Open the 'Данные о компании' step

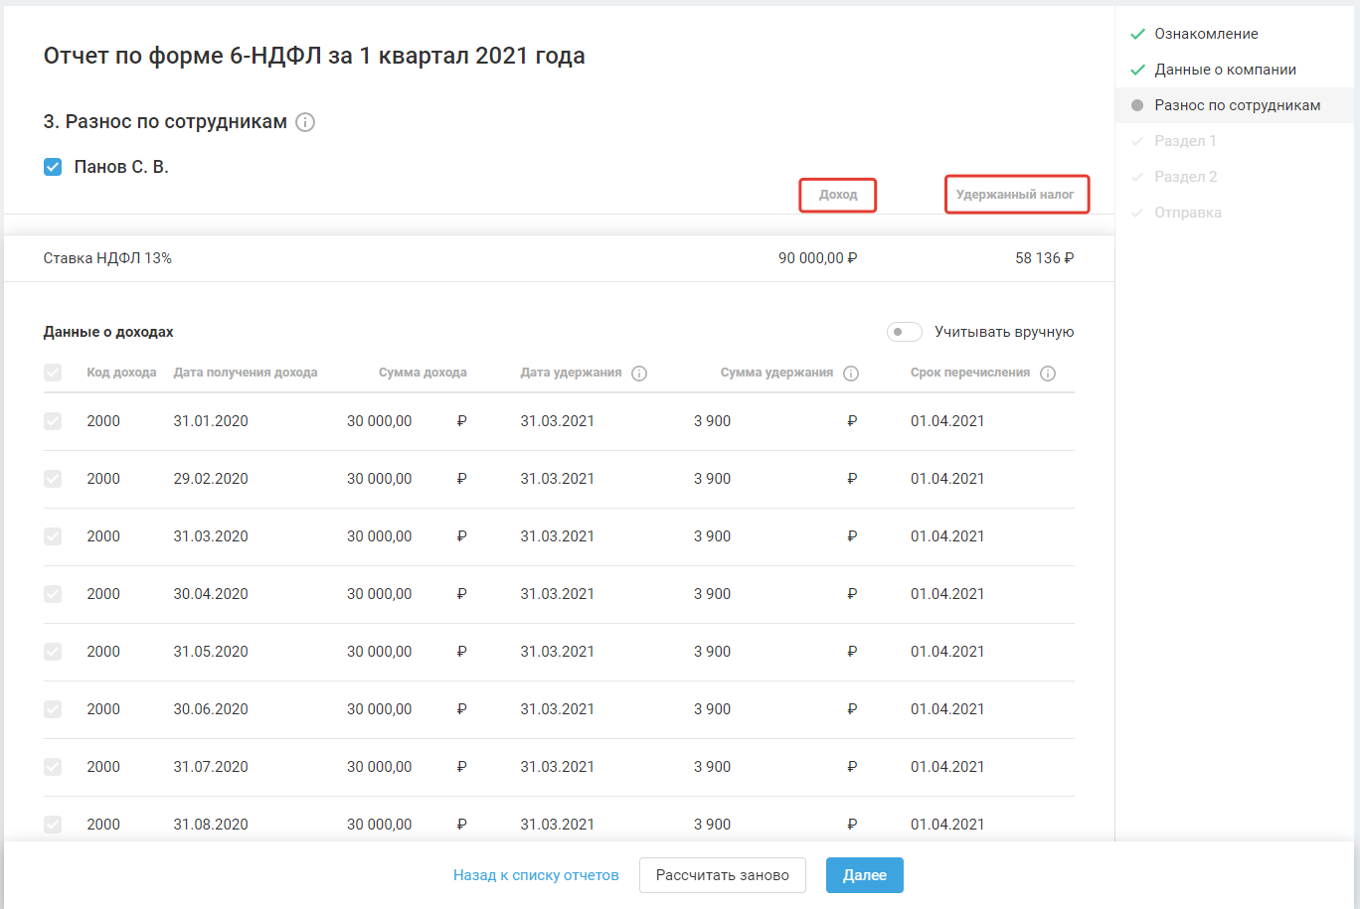point(1225,70)
